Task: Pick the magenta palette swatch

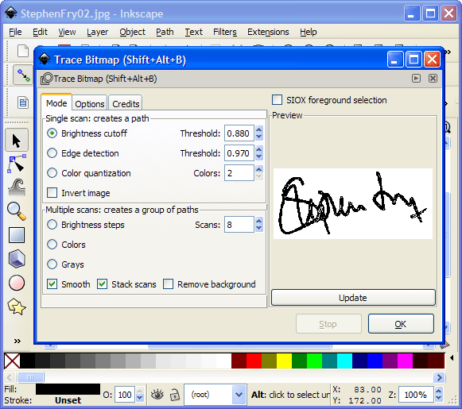Action: [405, 361]
